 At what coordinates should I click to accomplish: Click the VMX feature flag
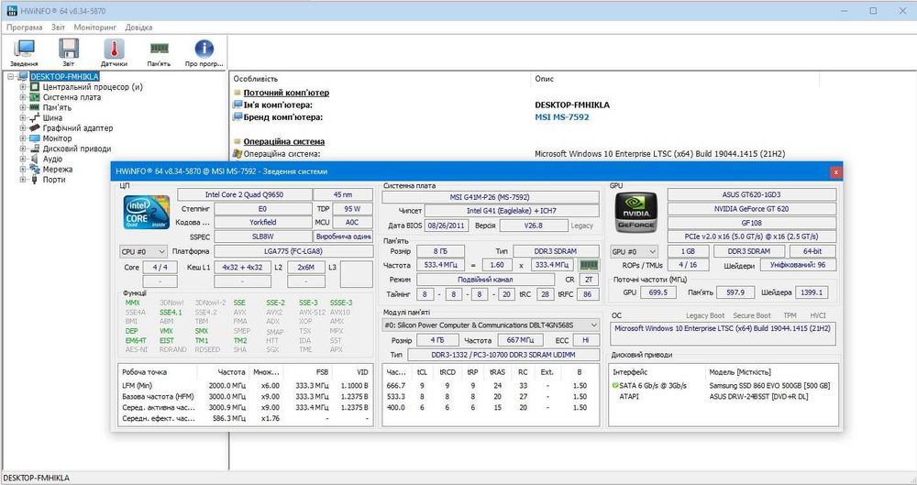pos(166,331)
